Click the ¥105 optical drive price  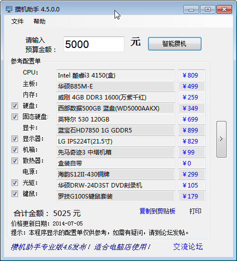191,185
